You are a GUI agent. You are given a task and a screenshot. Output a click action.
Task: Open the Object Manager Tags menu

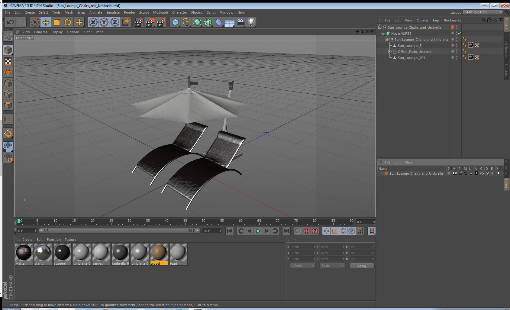(436, 20)
